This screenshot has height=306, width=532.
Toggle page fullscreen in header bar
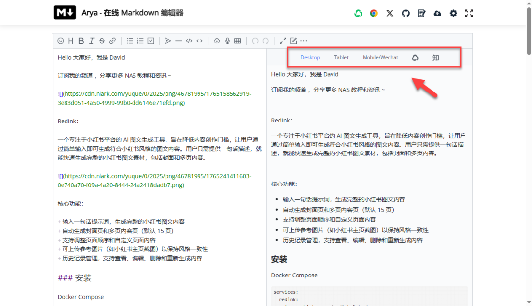469,13
